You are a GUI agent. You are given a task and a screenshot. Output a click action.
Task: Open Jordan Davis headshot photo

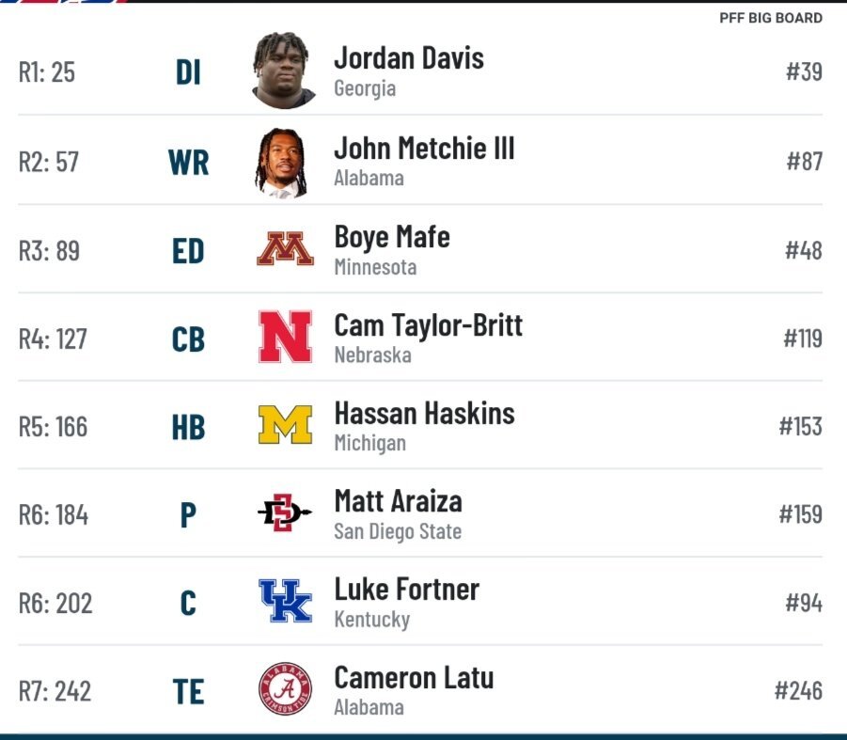tap(283, 71)
